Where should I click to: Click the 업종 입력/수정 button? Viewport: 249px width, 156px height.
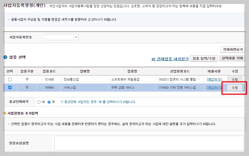click(204, 58)
